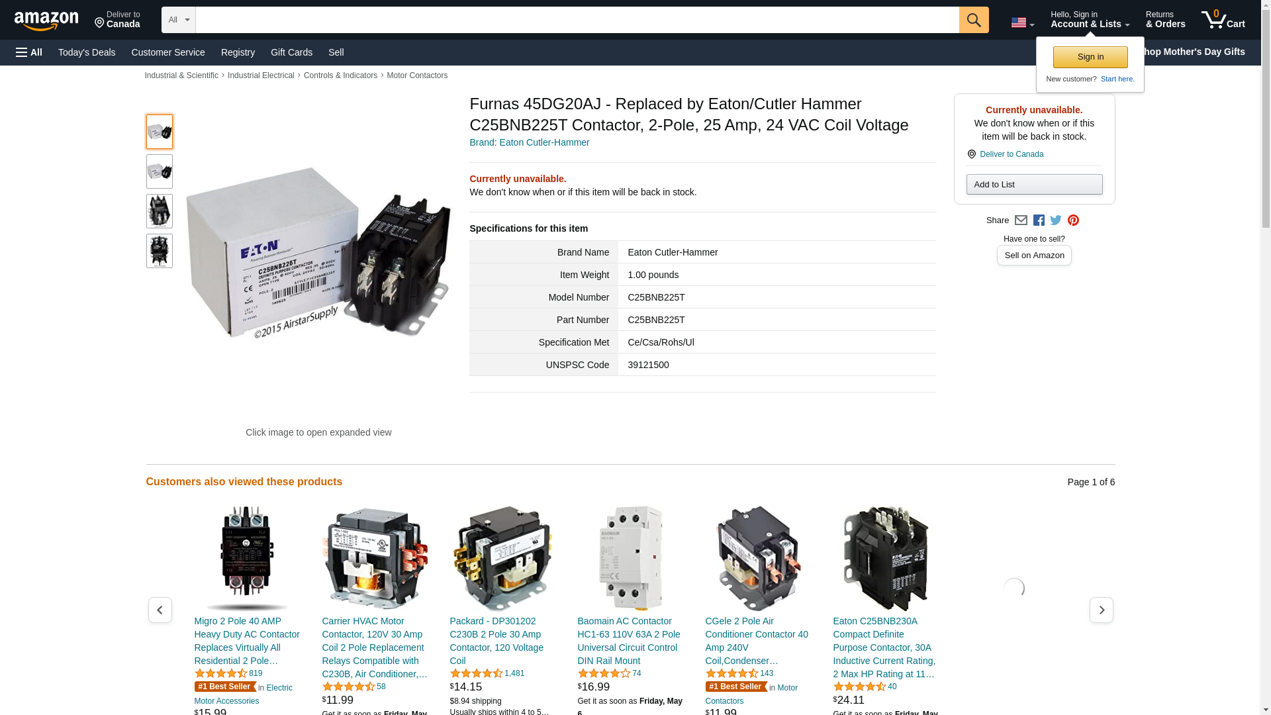Click the search magnifier button

(973, 20)
